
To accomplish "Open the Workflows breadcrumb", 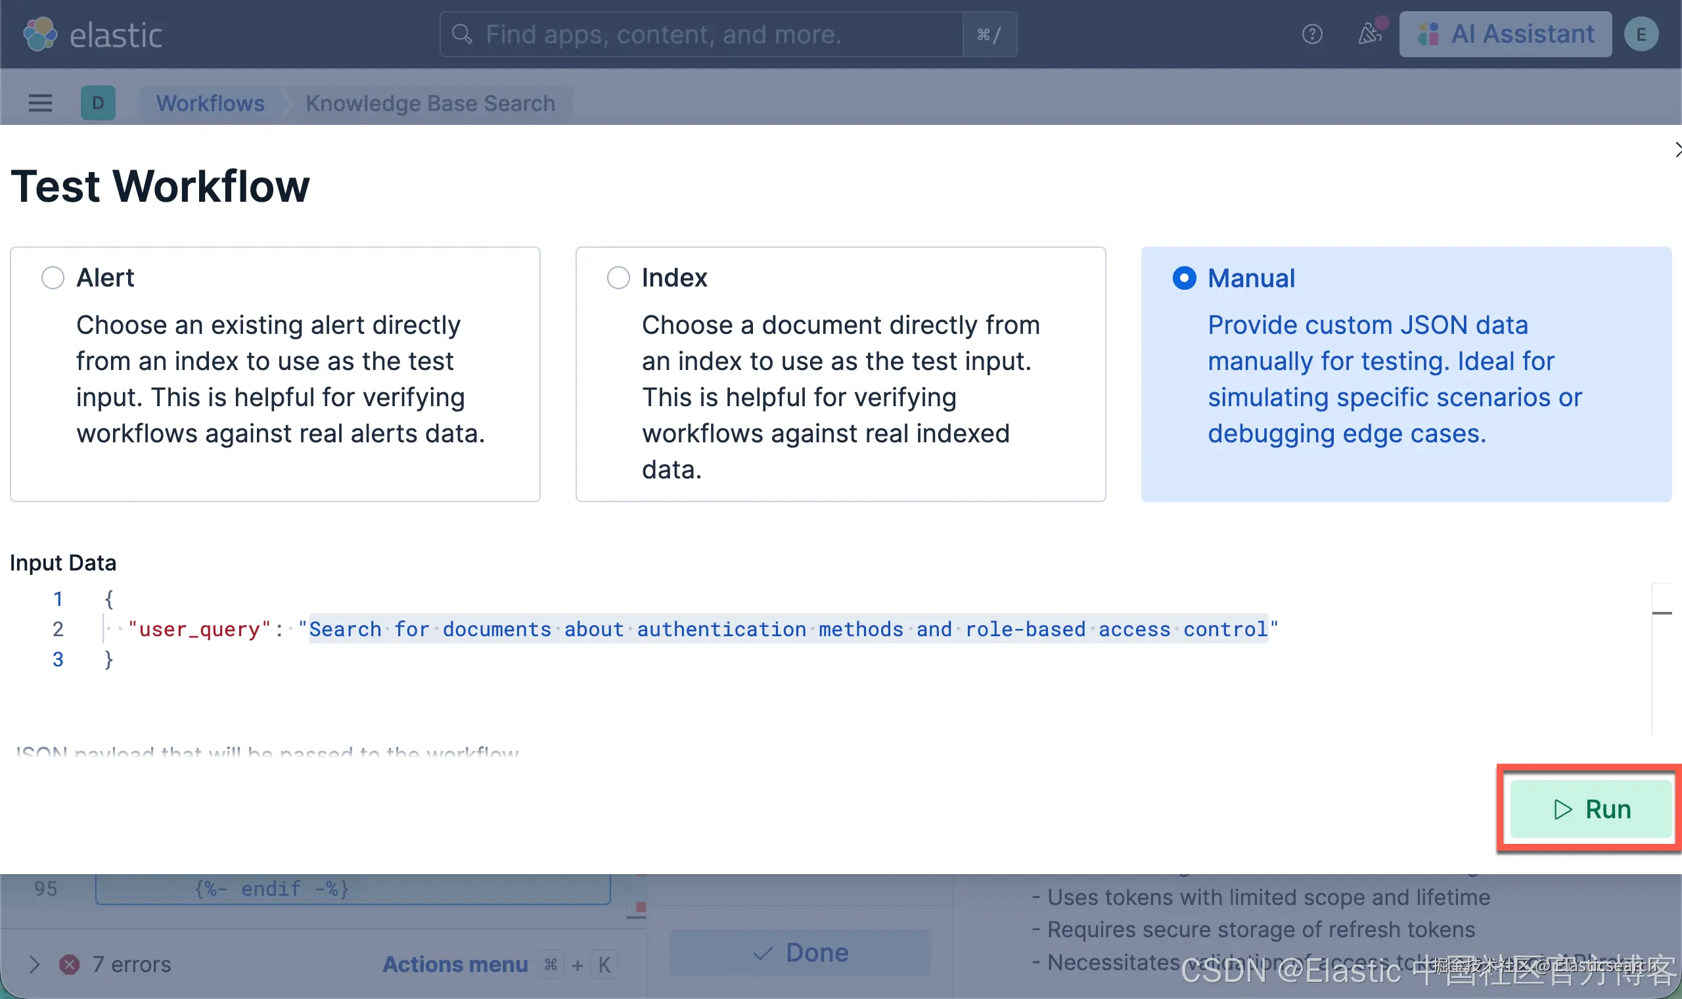I will pyautogui.click(x=210, y=103).
